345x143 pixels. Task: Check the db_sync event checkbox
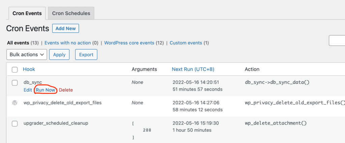14,83
